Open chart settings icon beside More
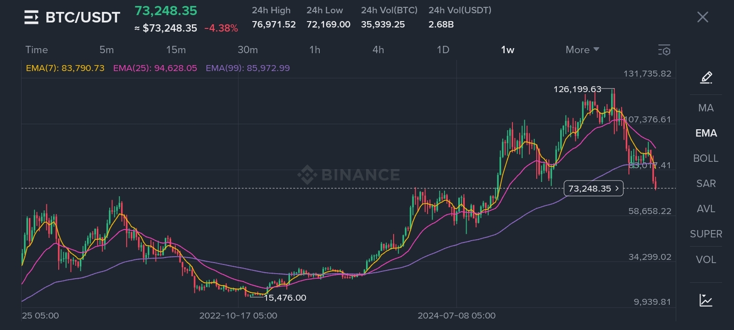Image resolution: width=734 pixels, height=330 pixels. [664, 50]
